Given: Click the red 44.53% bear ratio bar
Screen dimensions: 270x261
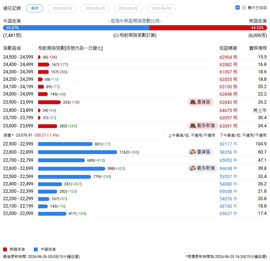Looking at the screenshot, I should (x=208, y=28).
